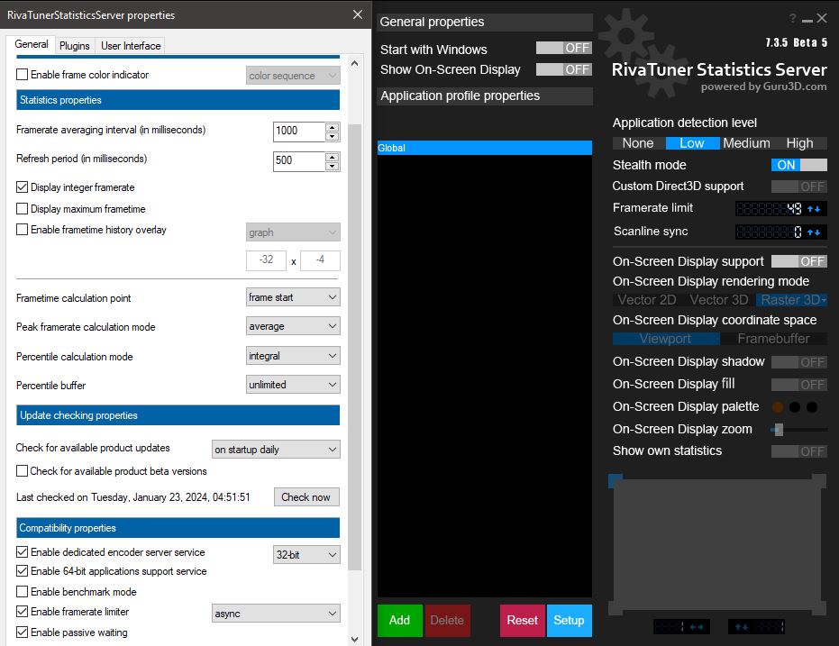Screen dimensions: 839x646
Task: Click the Reset button
Action: pyautogui.click(x=523, y=621)
